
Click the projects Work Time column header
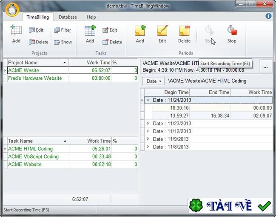click(x=90, y=63)
